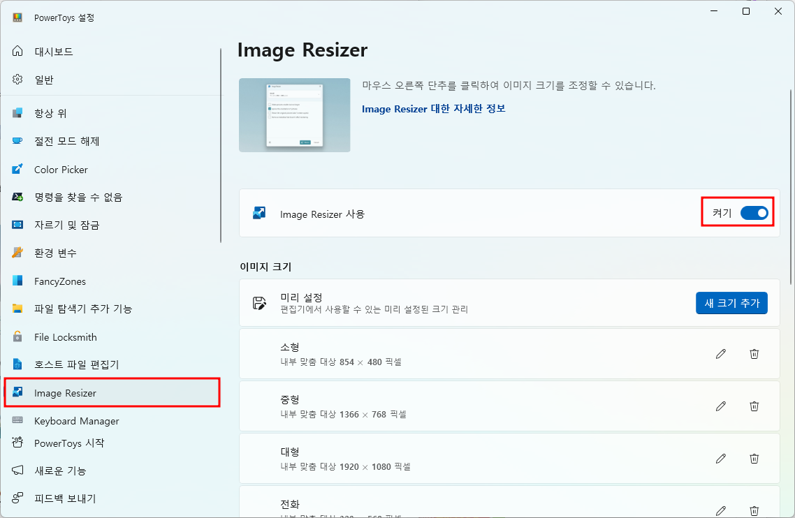795x518 pixels.
Task: Delete the 대형 preset with trash icon
Action: pos(754,458)
